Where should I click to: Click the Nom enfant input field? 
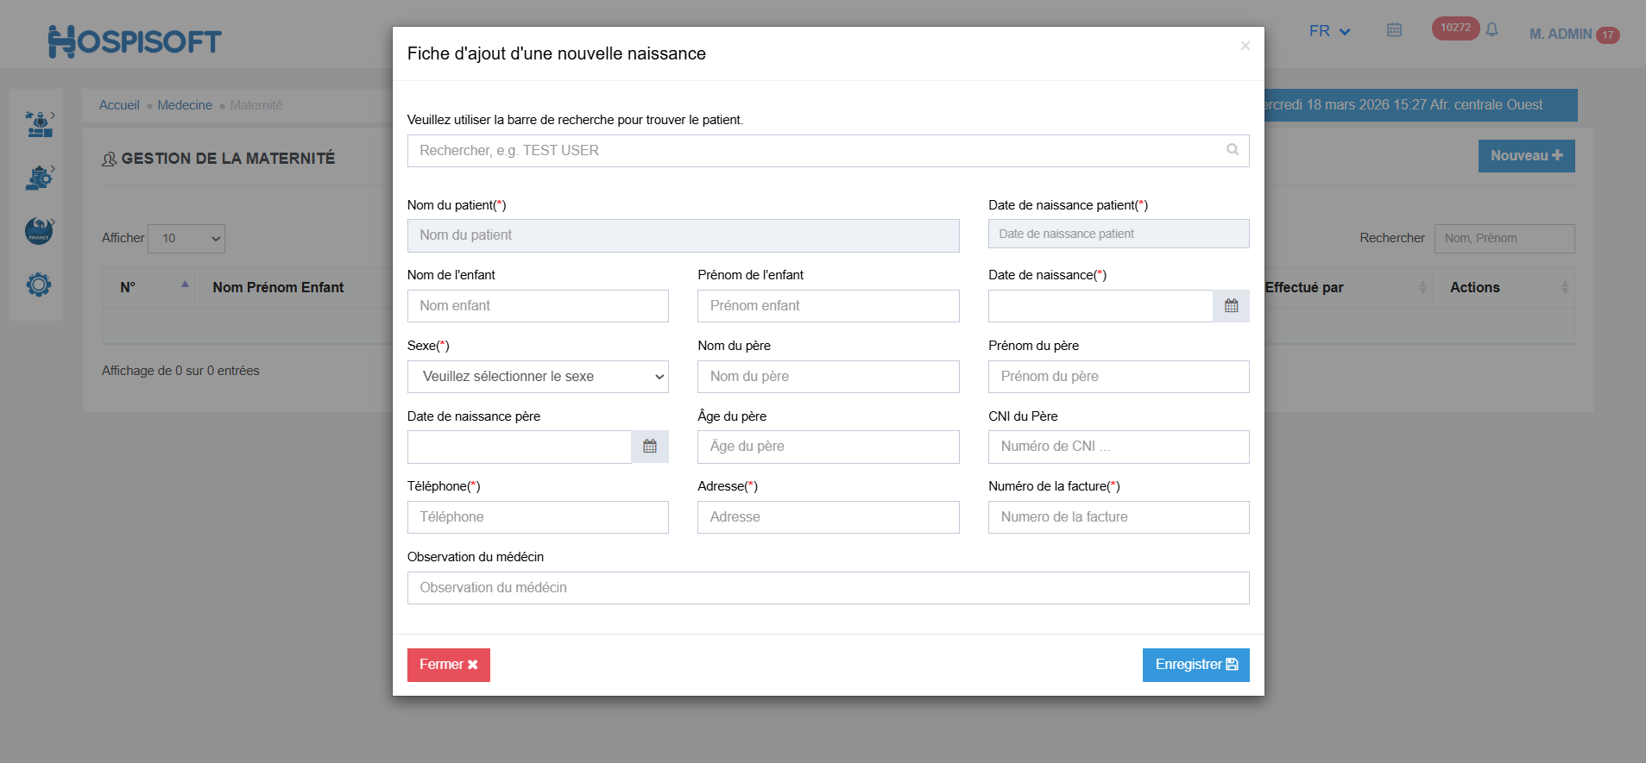coord(538,306)
